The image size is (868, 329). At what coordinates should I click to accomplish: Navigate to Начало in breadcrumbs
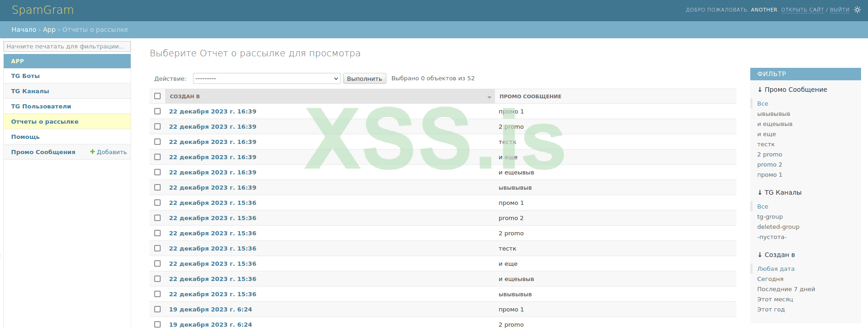tap(24, 30)
